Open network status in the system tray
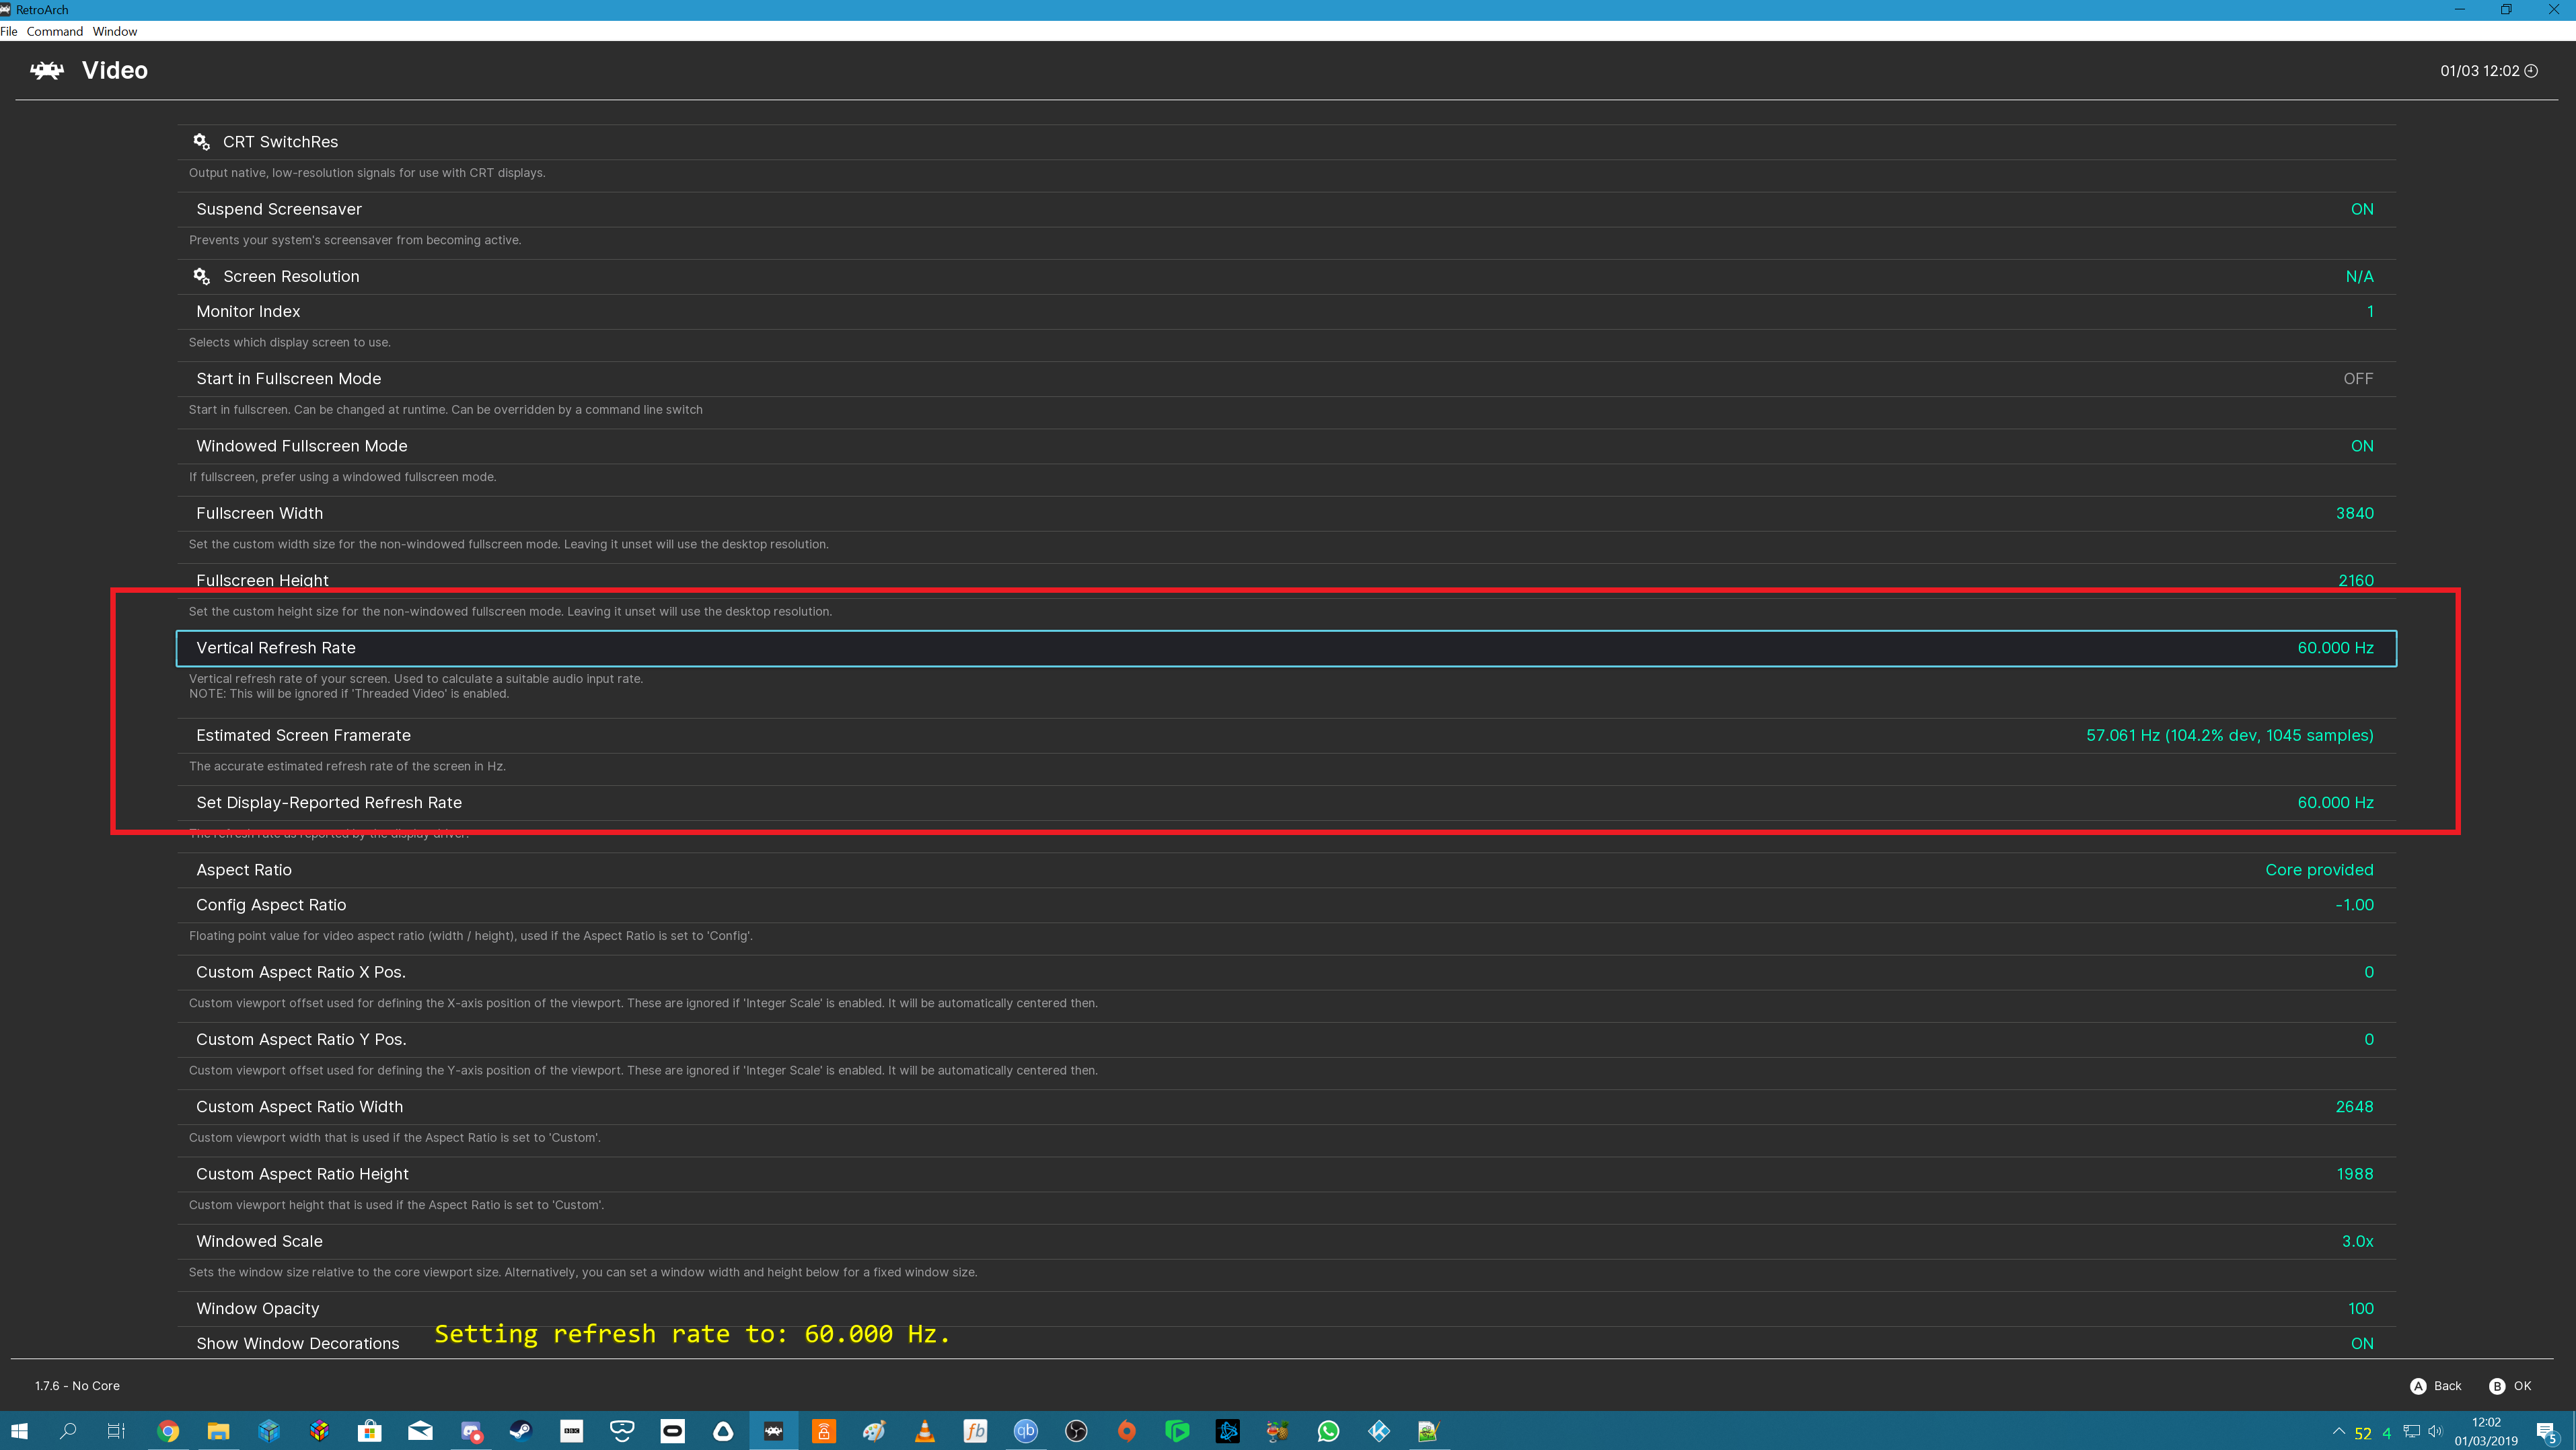 coord(2411,1431)
